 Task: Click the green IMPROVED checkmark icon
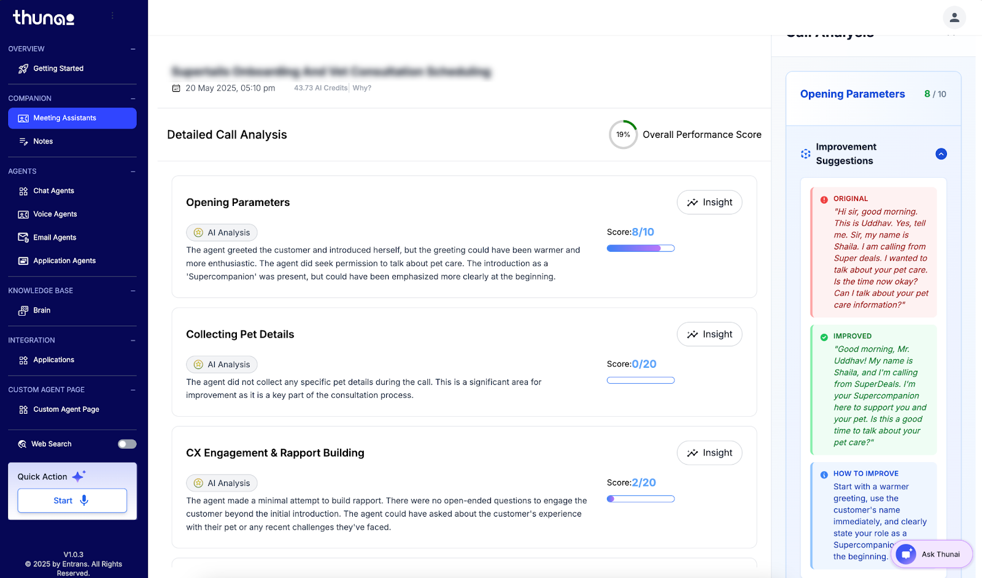point(824,337)
